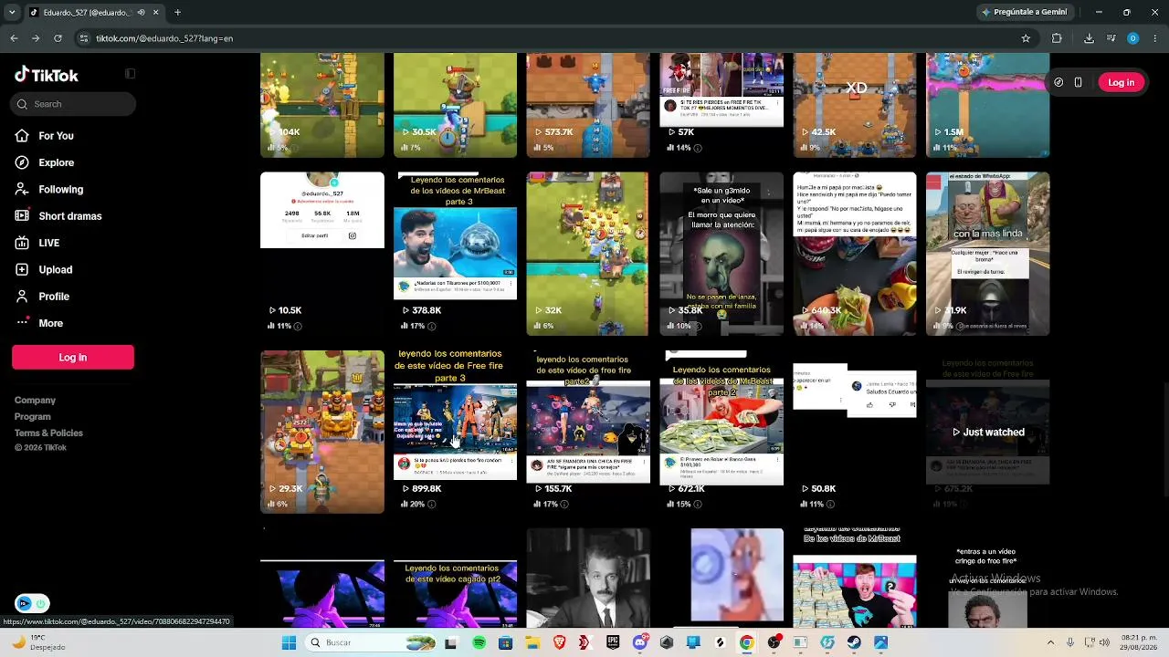Open Steam from the taskbar
Image resolution: width=1169 pixels, height=657 pixels.
pyautogui.click(x=854, y=642)
